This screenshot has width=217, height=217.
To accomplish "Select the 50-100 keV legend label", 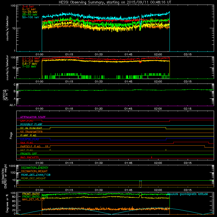I will pyautogui.click(x=31, y=17).
